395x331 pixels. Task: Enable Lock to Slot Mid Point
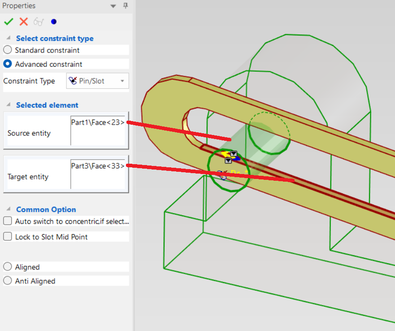point(8,237)
